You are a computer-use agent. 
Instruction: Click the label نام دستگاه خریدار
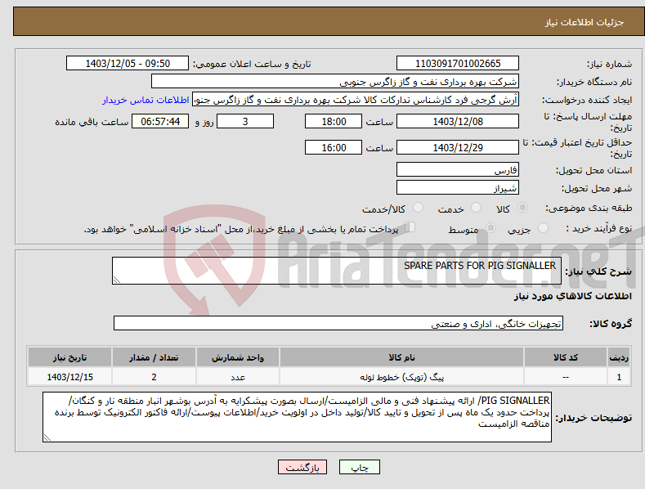(594, 82)
